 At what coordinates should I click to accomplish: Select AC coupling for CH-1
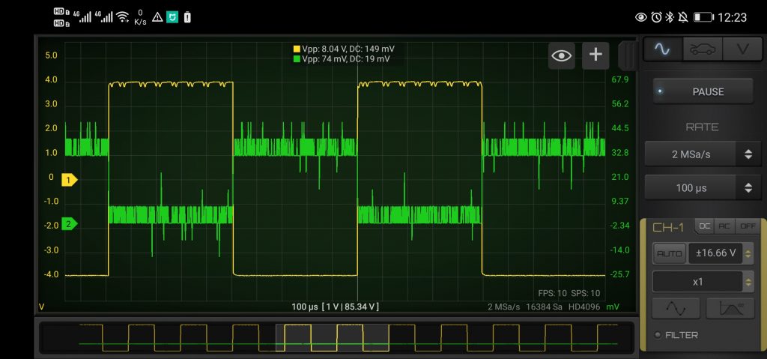tap(725, 226)
